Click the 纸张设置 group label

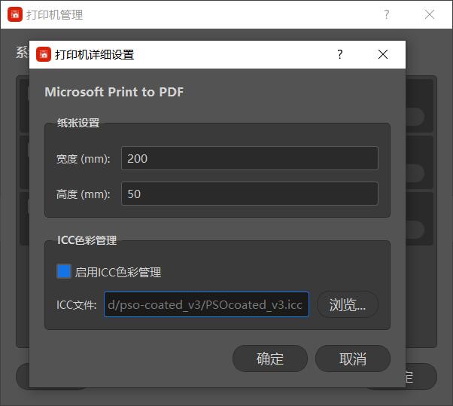pyautogui.click(x=78, y=123)
